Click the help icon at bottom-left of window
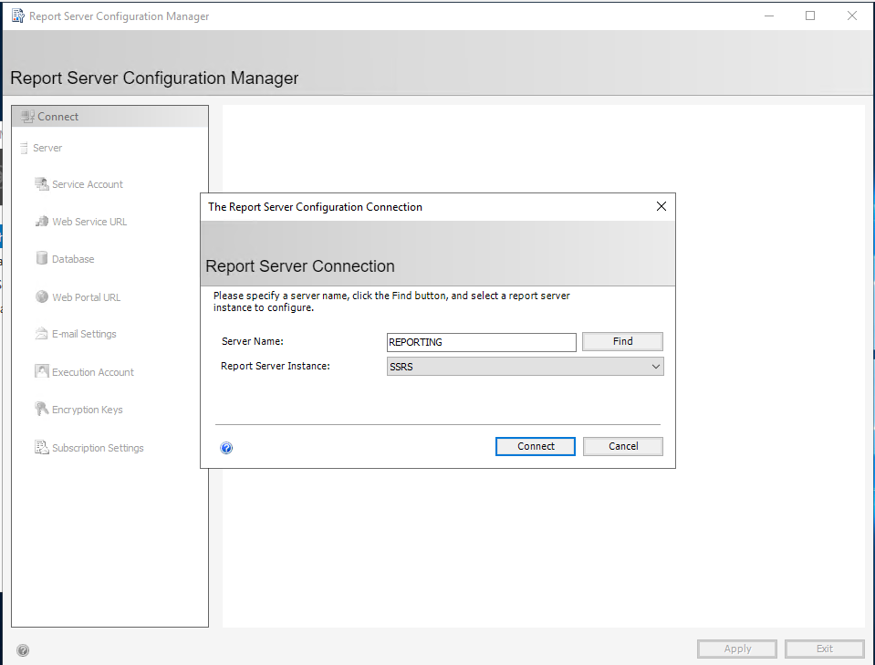This screenshot has height=665, width=875. pos(23,650)
